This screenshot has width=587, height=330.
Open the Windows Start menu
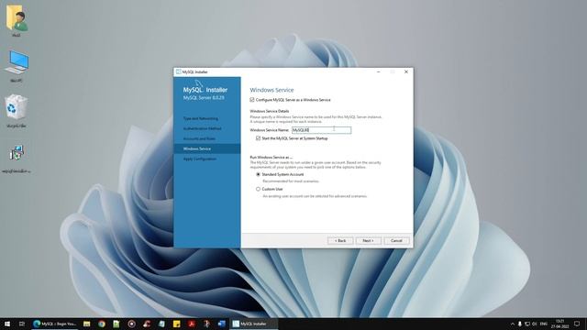[7, 324]
